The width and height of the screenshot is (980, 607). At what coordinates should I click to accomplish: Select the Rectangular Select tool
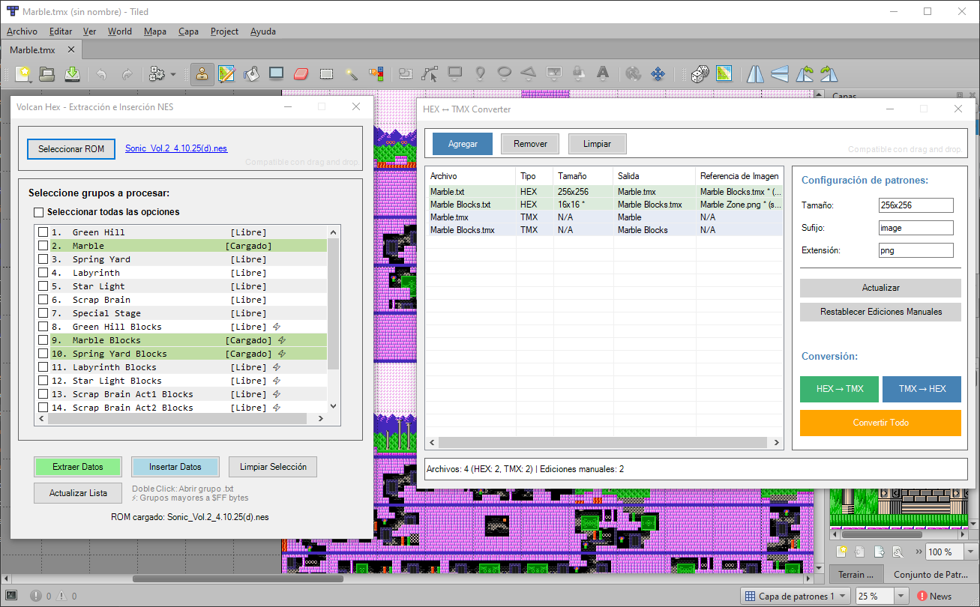click(326, 73)
